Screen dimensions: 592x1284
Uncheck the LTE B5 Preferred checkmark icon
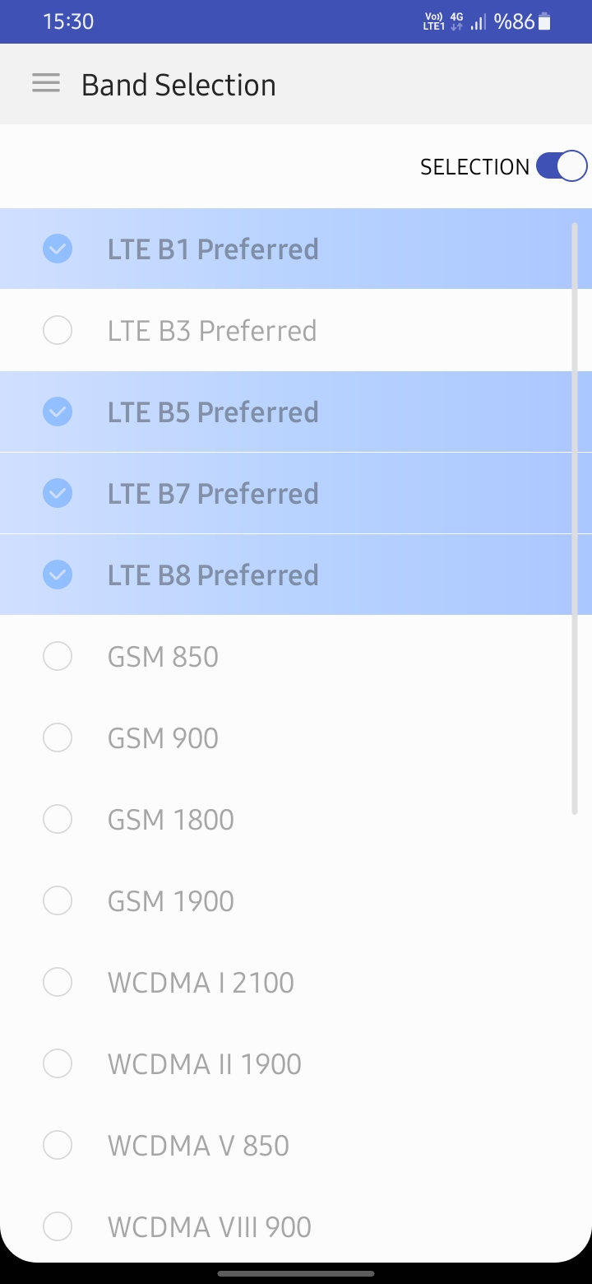pos(58,412)
